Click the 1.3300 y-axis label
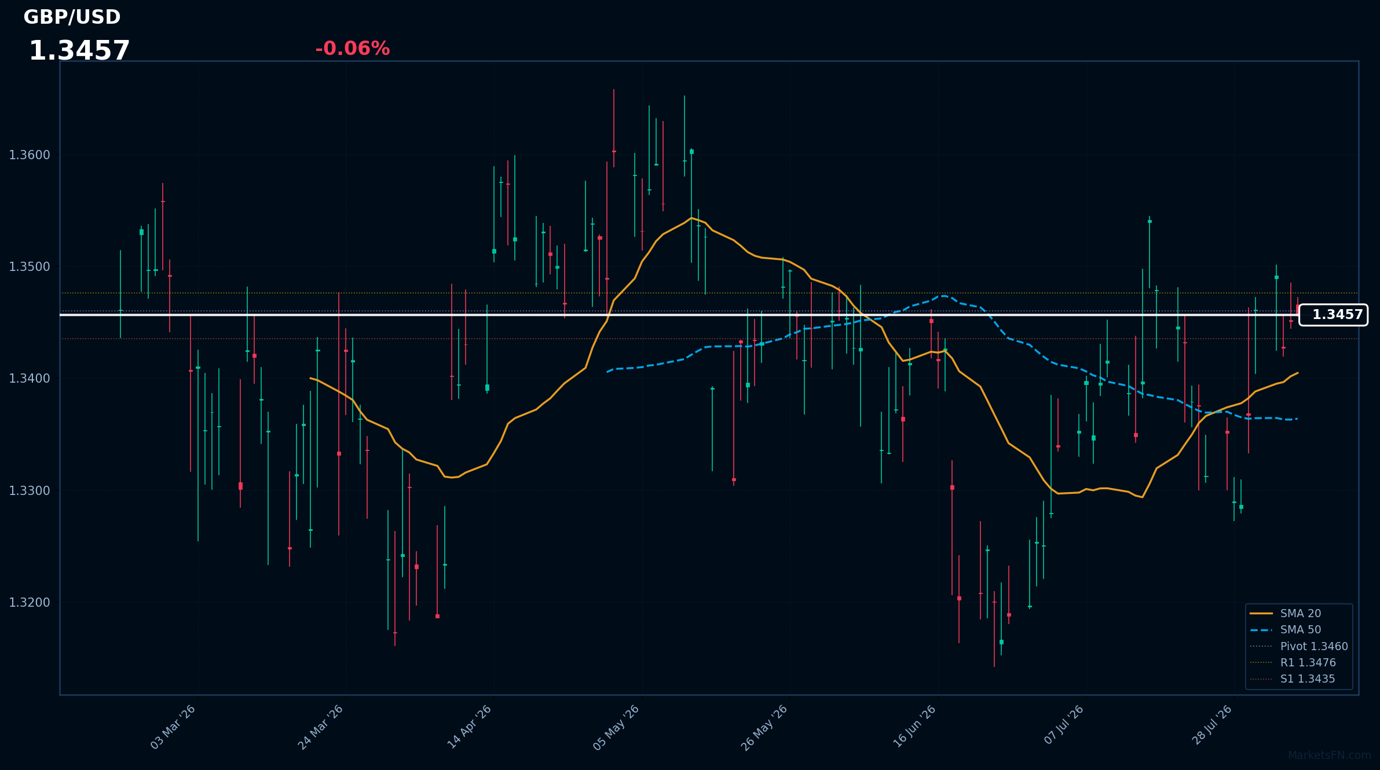1380x770 pixels. [x=30, y=491]
